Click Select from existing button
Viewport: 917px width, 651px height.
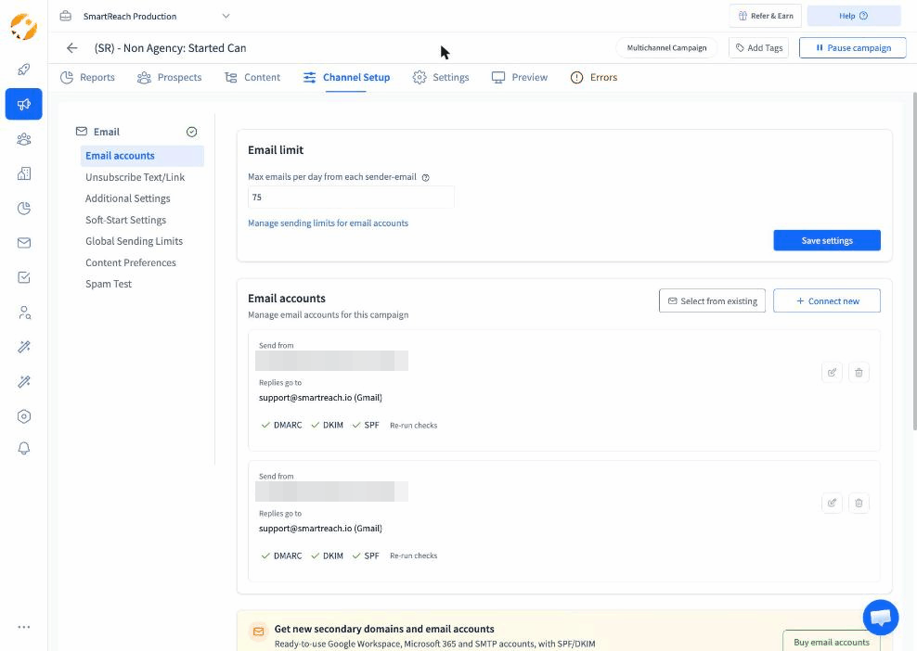point(712,301)
